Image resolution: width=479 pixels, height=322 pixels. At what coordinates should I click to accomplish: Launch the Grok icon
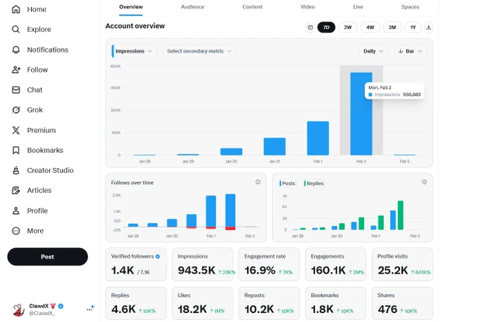[x=16, y=110]
